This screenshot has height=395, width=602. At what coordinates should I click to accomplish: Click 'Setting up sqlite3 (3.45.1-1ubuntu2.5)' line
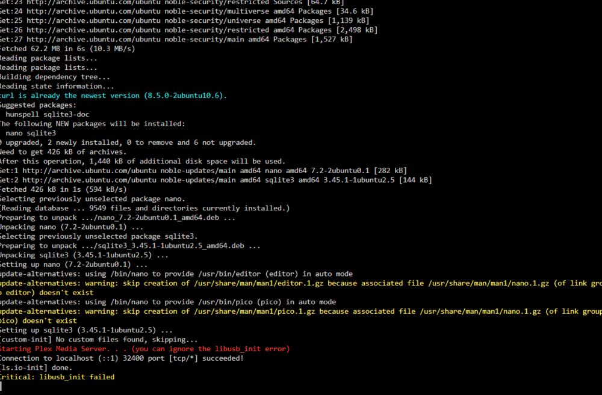(86, 330)
